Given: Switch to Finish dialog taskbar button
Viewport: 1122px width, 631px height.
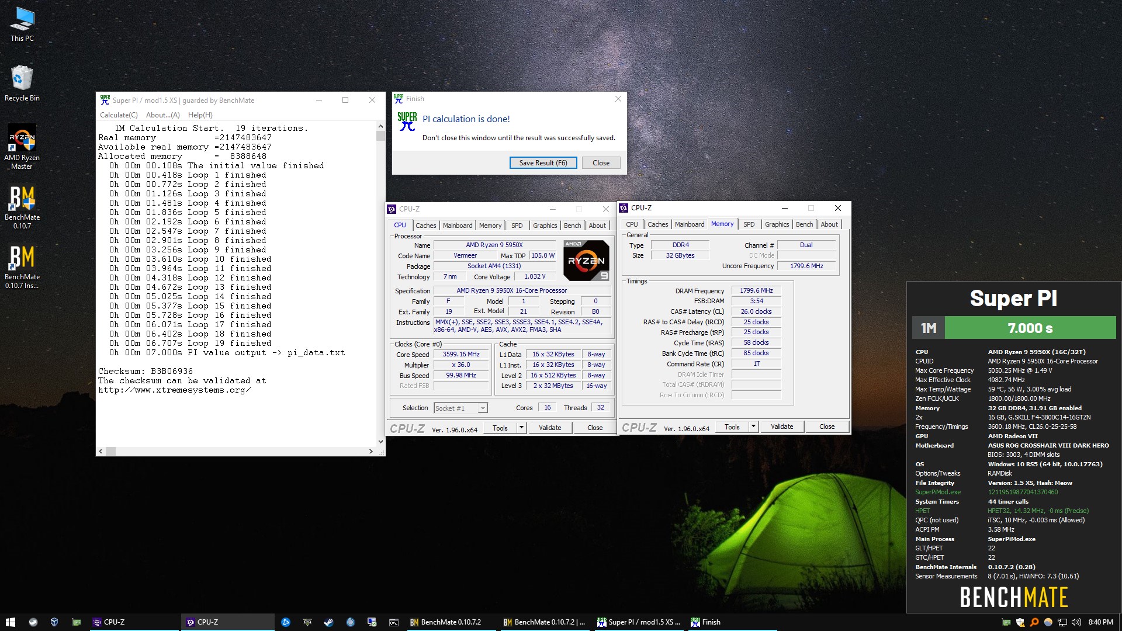Looking at the screenshot, I should [x=732, y=622].
